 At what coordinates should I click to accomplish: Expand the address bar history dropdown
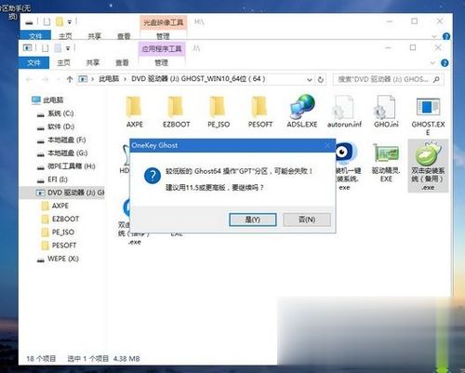pos(309,80)
